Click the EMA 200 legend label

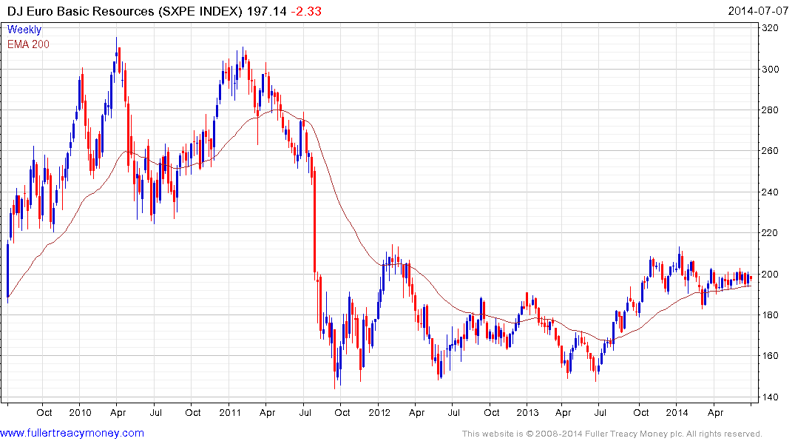coord(28,44)
